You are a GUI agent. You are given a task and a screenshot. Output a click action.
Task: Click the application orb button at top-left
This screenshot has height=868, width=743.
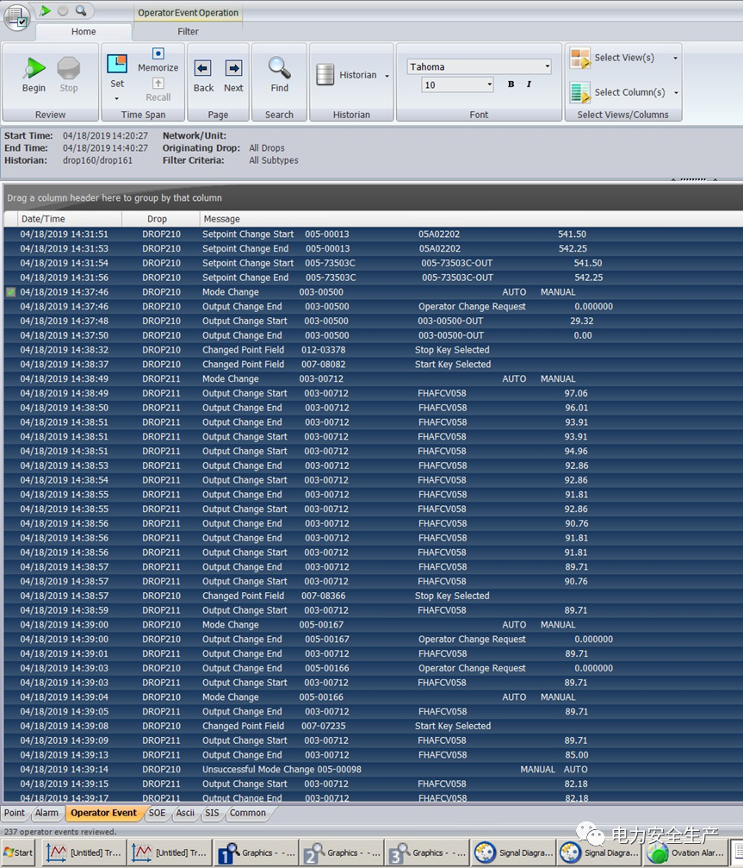tap(16, 17)
